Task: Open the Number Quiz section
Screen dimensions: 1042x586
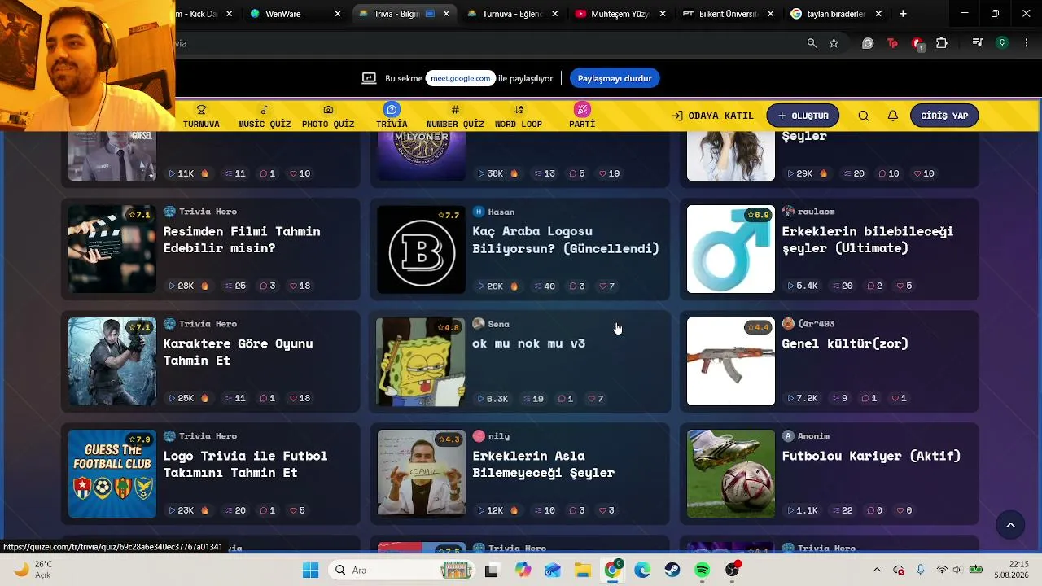Action: click(455, 116)
